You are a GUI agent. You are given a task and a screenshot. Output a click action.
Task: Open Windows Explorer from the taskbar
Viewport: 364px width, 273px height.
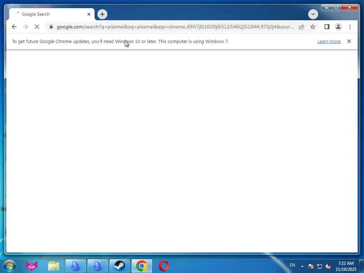(x=54, y=266)
